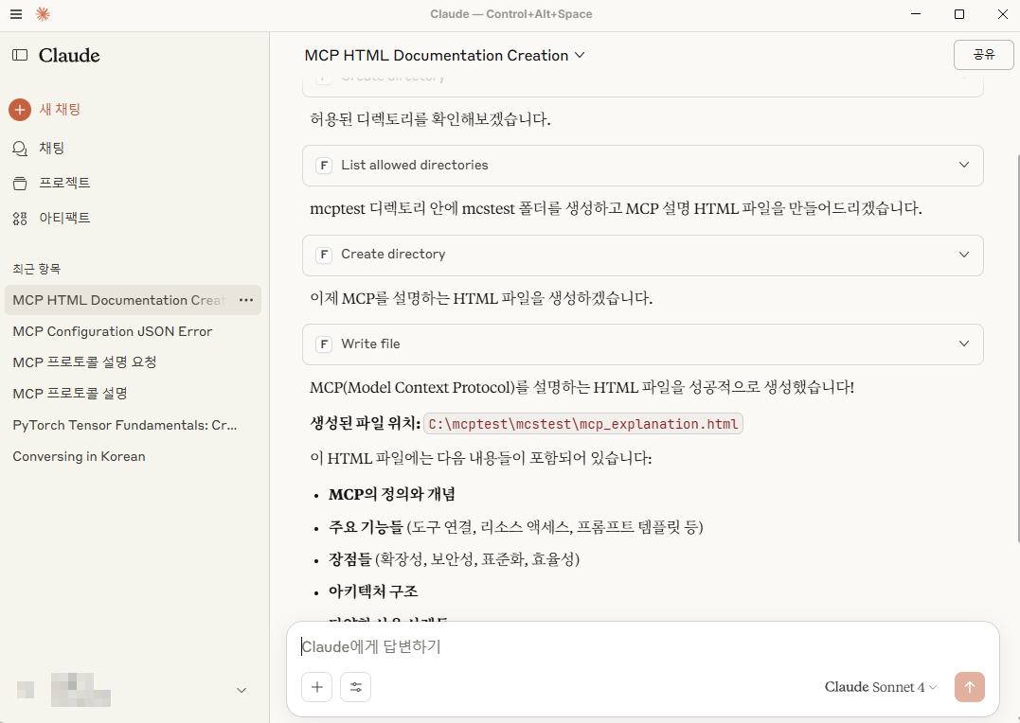
Task: Click F icon of Write file
Action: point(324,344)
